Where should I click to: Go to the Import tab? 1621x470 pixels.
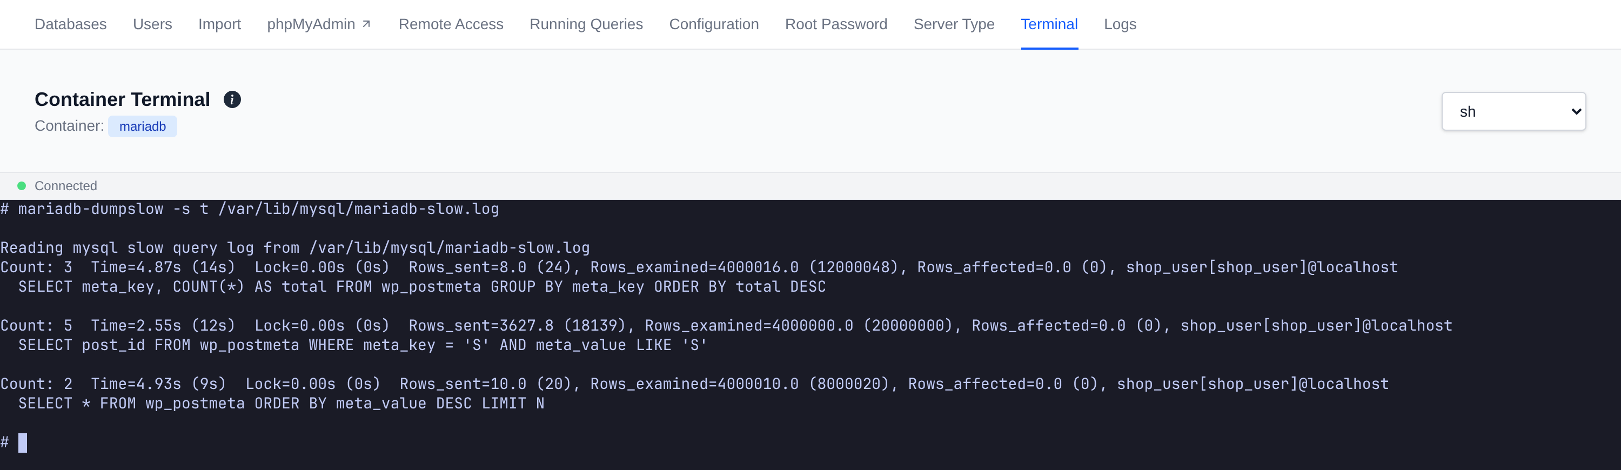click(x=219, y=24)
